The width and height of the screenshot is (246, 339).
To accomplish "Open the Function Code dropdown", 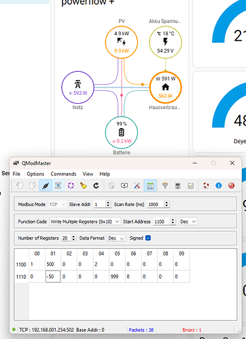I will click(x=85, y=222).
